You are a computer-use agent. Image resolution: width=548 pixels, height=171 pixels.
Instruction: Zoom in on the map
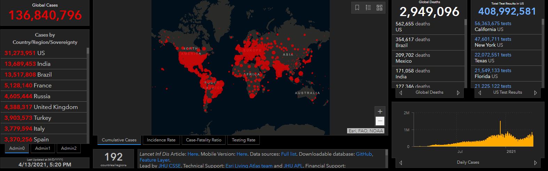click(x=380, y=111)
